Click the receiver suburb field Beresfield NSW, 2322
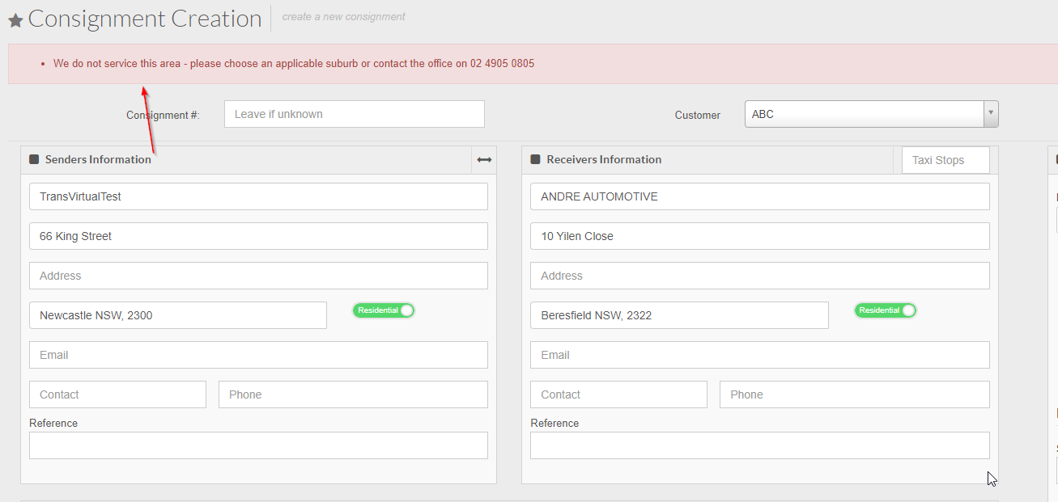The height and width of the screenshot is (502, 1058). pos(679,315)
